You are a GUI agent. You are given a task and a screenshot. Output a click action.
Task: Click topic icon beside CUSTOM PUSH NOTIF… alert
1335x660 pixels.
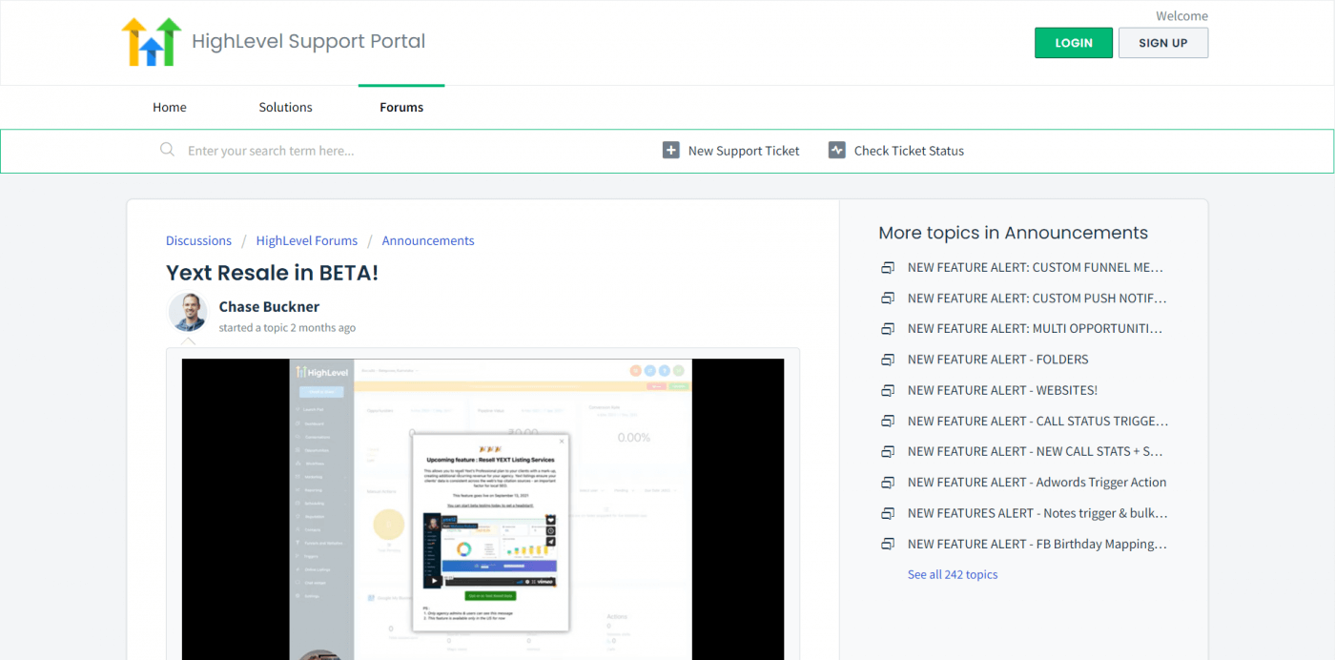click(x=888, y=298)
